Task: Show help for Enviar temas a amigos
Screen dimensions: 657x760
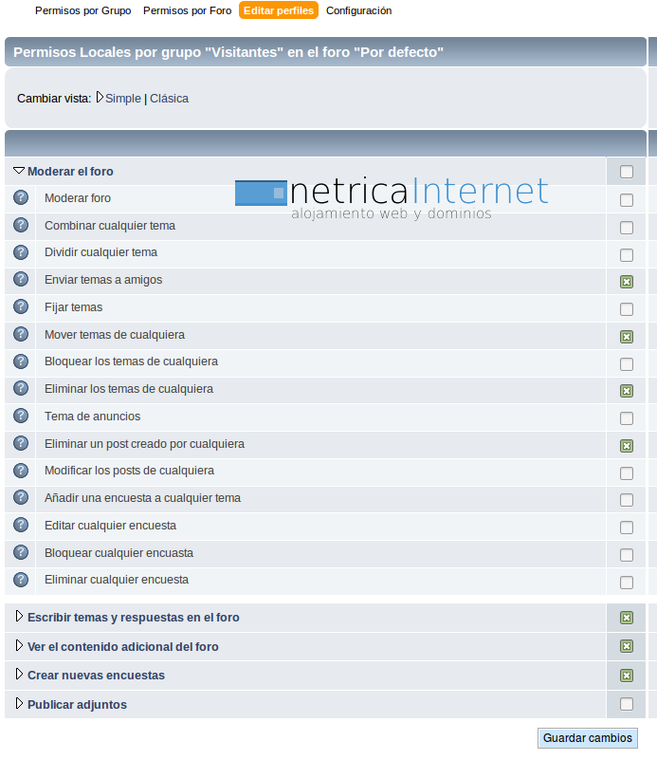Action: [21, 280]
